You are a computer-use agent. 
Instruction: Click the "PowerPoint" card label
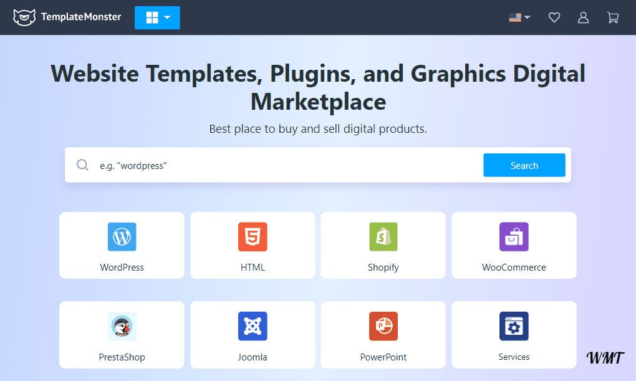383,357
